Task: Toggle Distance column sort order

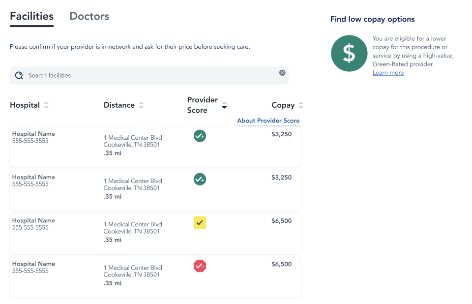Action: point(141,105)
